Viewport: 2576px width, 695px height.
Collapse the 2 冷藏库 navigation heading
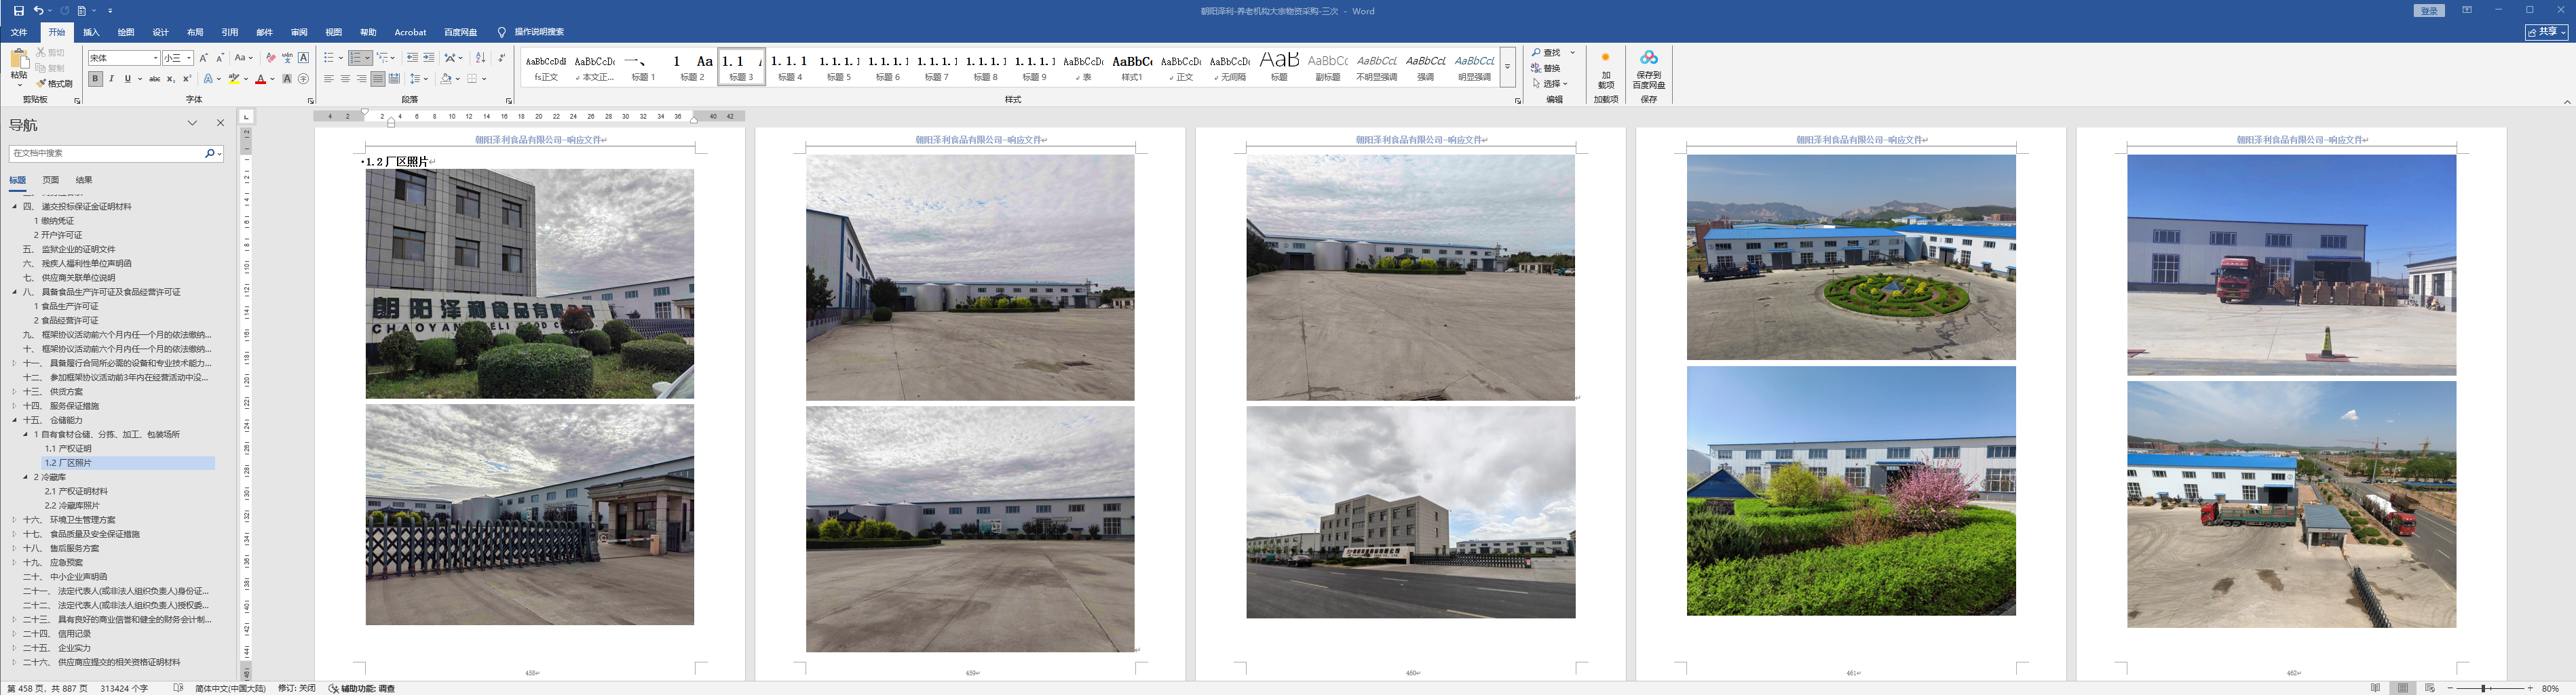coord(26,477)
